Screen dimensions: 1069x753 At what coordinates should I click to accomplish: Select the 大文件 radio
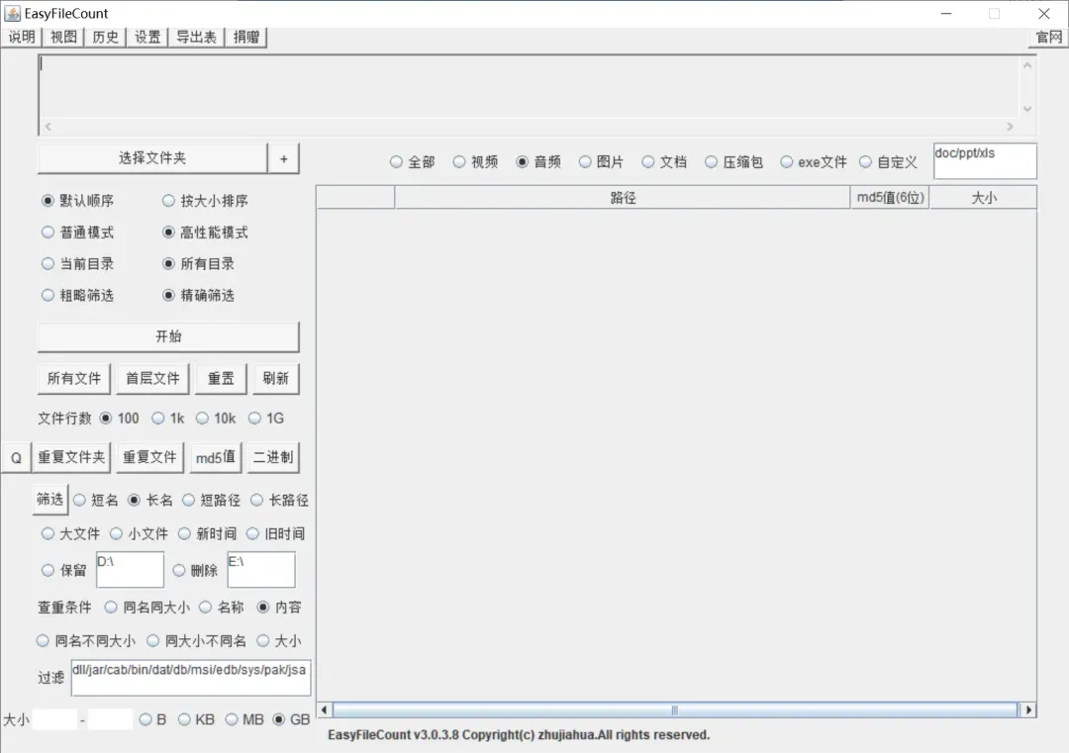point(71,533)
